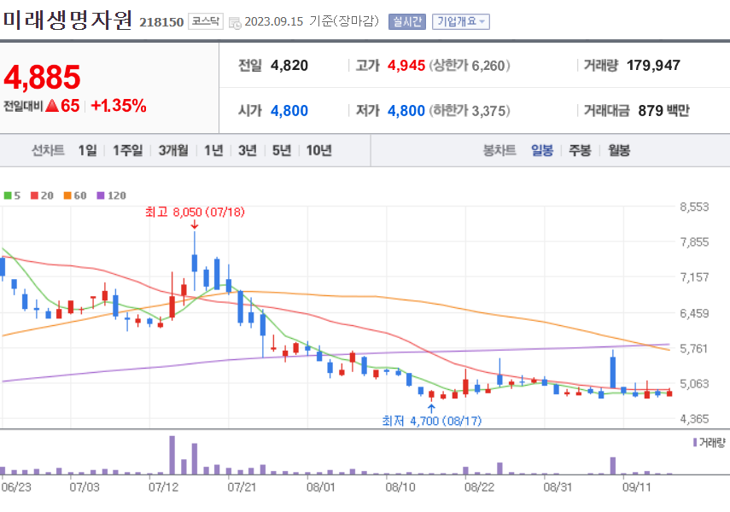Click the 고가 value 4,945
This screenshot has height=512, width=730.
point(406,66)
